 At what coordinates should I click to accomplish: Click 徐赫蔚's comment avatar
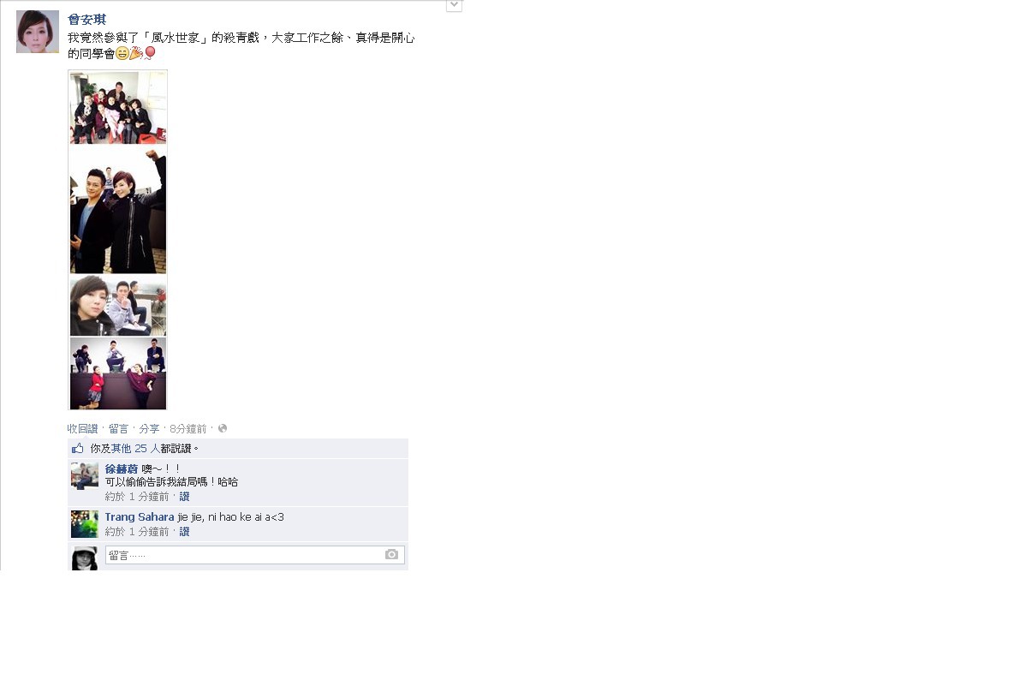[85, 476]
